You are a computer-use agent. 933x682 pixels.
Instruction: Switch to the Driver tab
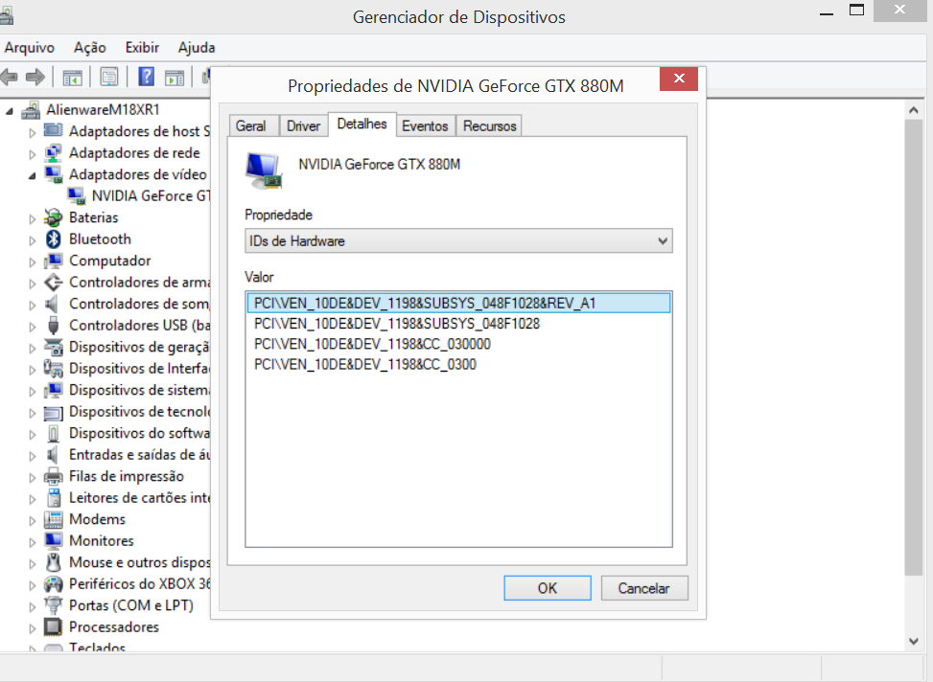tap(303, 126)
